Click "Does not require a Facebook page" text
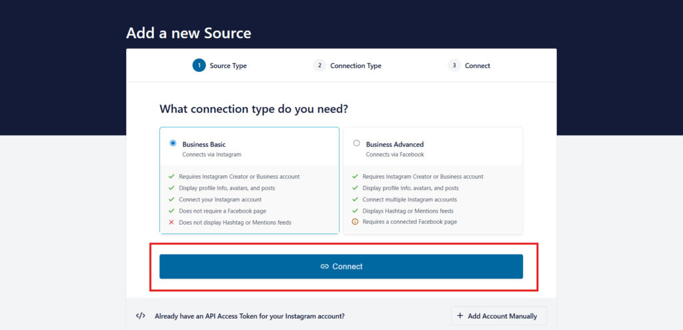Screen dimensions: 683x330 [x=222, y=211]
